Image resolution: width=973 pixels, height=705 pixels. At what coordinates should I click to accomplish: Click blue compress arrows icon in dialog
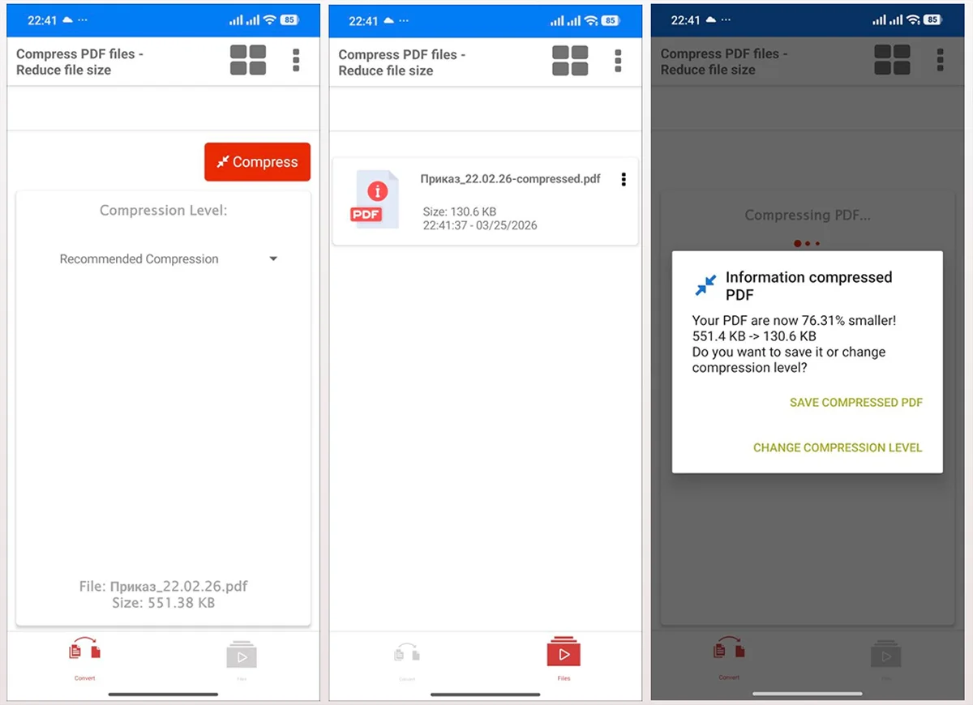pyautogui.click(x=705, y=284)
